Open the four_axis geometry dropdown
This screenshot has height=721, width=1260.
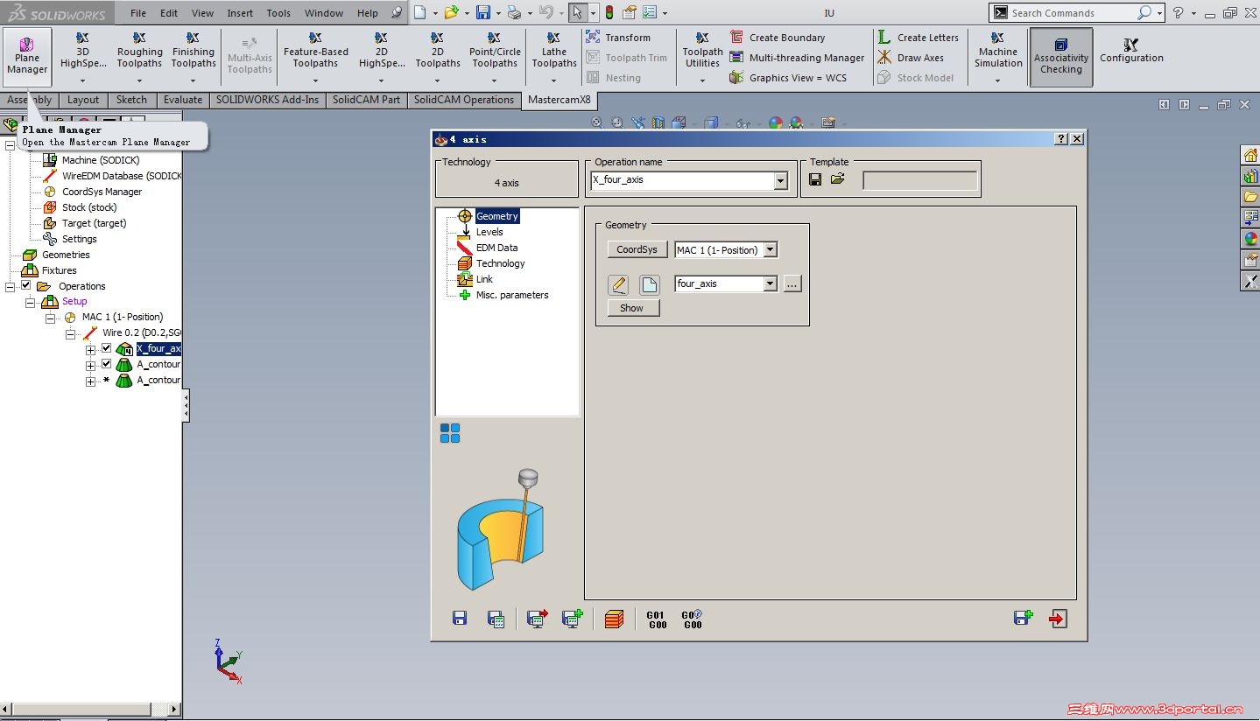(x=771, y=283)
